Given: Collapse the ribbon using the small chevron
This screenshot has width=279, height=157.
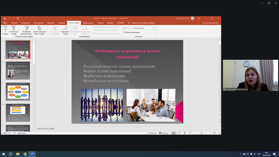Looking at the screenshot, I should pyautogui.click(x=219, y=37).
